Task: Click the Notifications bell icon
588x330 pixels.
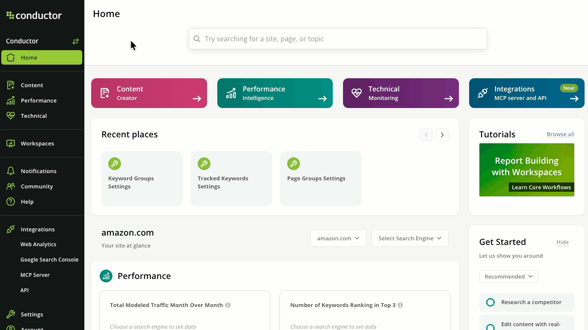Action: [x=11, y=171]
